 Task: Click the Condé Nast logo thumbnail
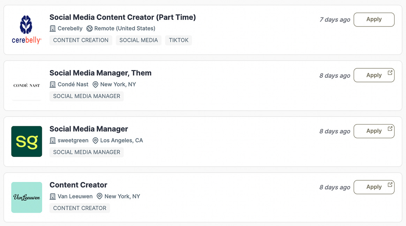coord(27,85)
